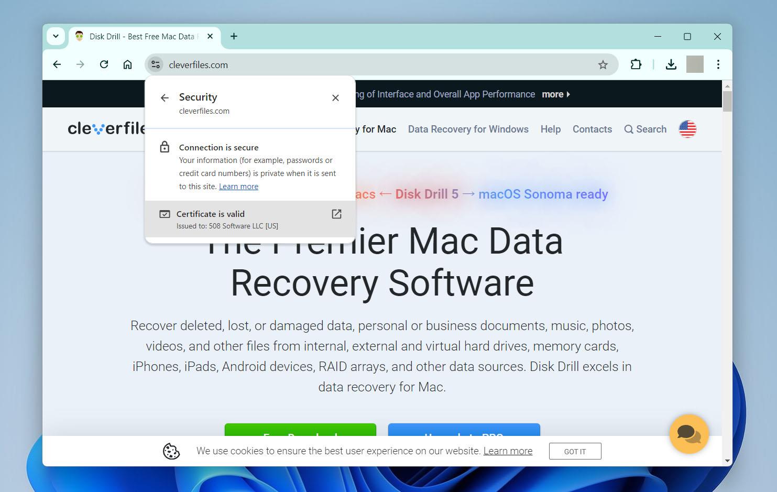This screenshot has height=492, width=777.
Task: Expand the banner's more link
Action: (x=555, y=94)
